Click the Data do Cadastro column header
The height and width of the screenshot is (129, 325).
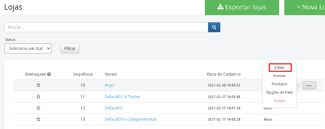click(x=224, y=74)
